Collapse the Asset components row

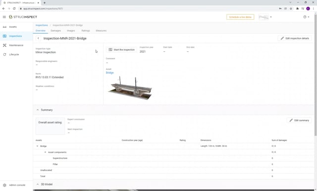45,153
